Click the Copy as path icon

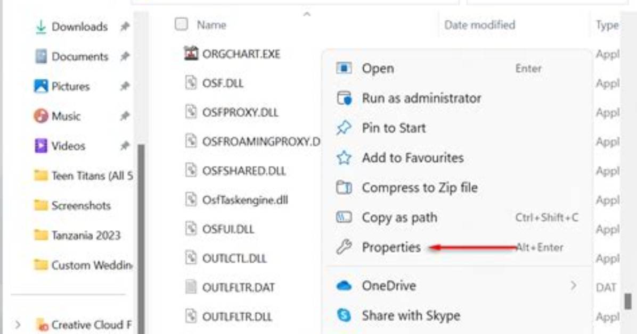point(344,218)
